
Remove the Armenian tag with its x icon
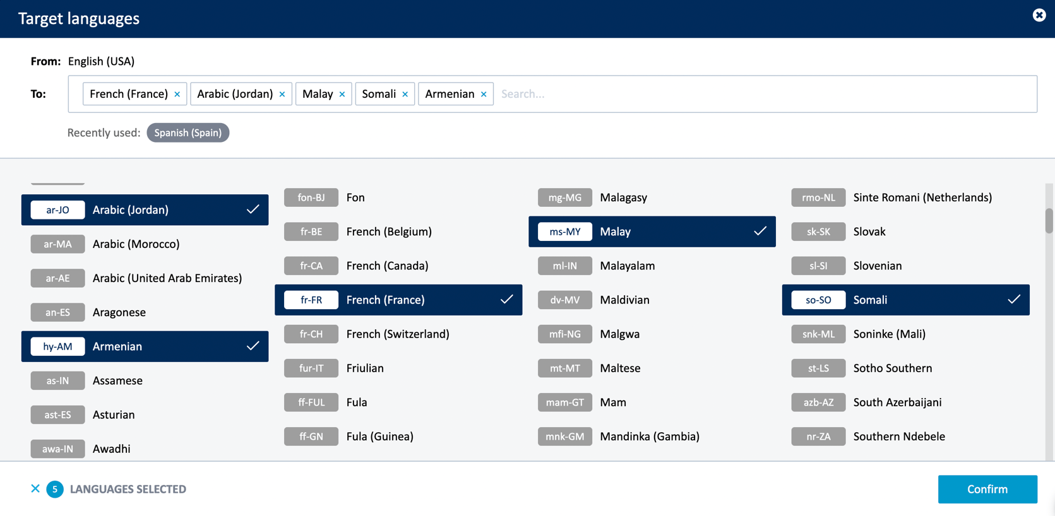484,94
